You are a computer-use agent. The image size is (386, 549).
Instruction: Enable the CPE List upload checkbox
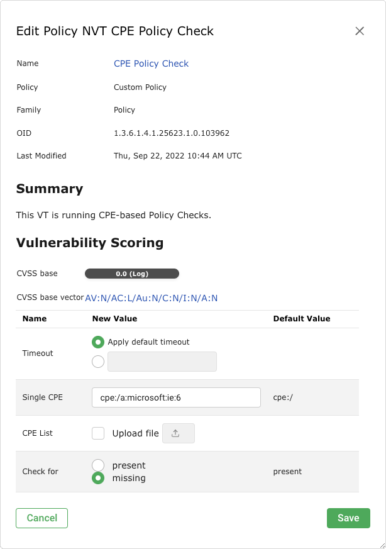(98, 433)
